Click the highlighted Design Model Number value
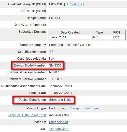The image size is (127, 132). (x=55, y=65)
